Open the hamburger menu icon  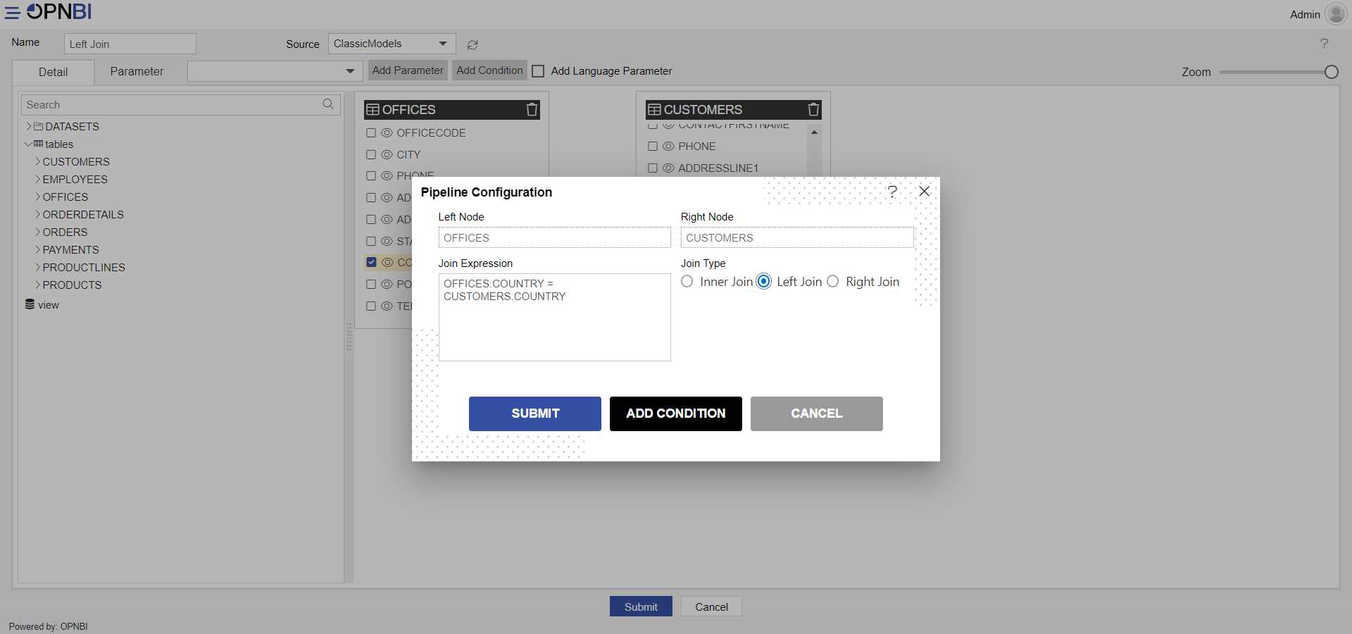tap(12, 13)
